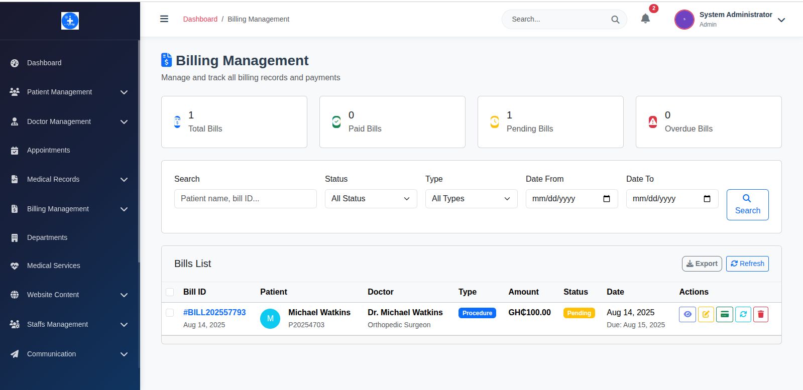
Task: Delete the bill with the trash icon
Action: [760, 314]
